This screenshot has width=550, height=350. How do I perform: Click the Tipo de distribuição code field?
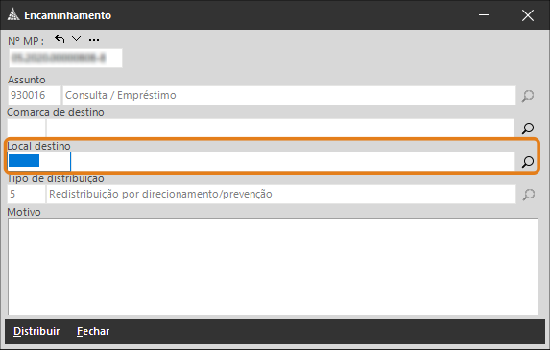[x=26, y=194]
